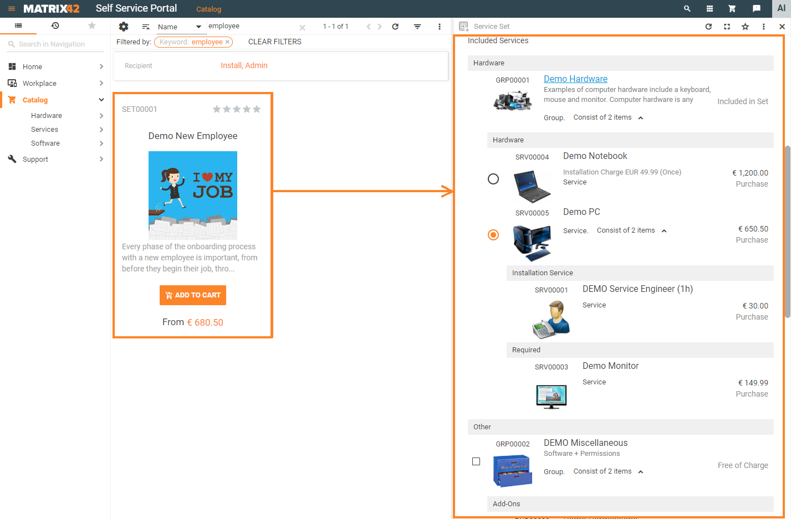The image size is (791, 519).
Task: Open the shopping cart icon in header
Action: coord(732,9)
